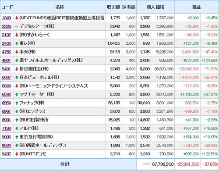The image size is (219, 171).
Task: Click red down arrow next to 楽天
Action: click(x=17, y=52)
